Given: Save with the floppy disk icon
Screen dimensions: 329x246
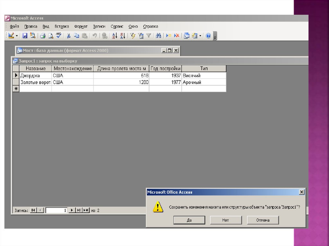Looking at the screenshot, I should click(x=25, y=36).
